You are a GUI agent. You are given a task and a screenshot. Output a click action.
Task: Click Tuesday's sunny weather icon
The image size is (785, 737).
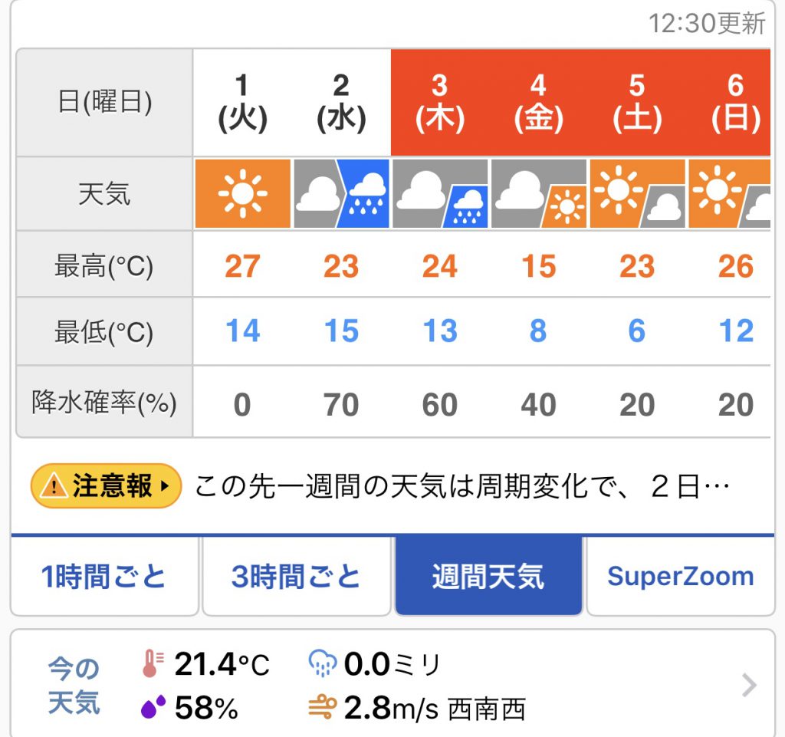(x=242, y=194)
